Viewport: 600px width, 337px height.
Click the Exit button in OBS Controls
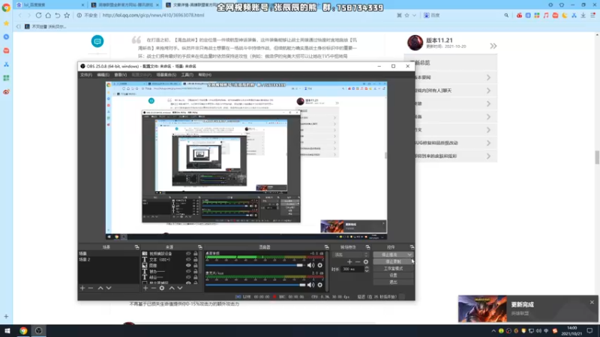pyautogui.click(x=393, y=282)
